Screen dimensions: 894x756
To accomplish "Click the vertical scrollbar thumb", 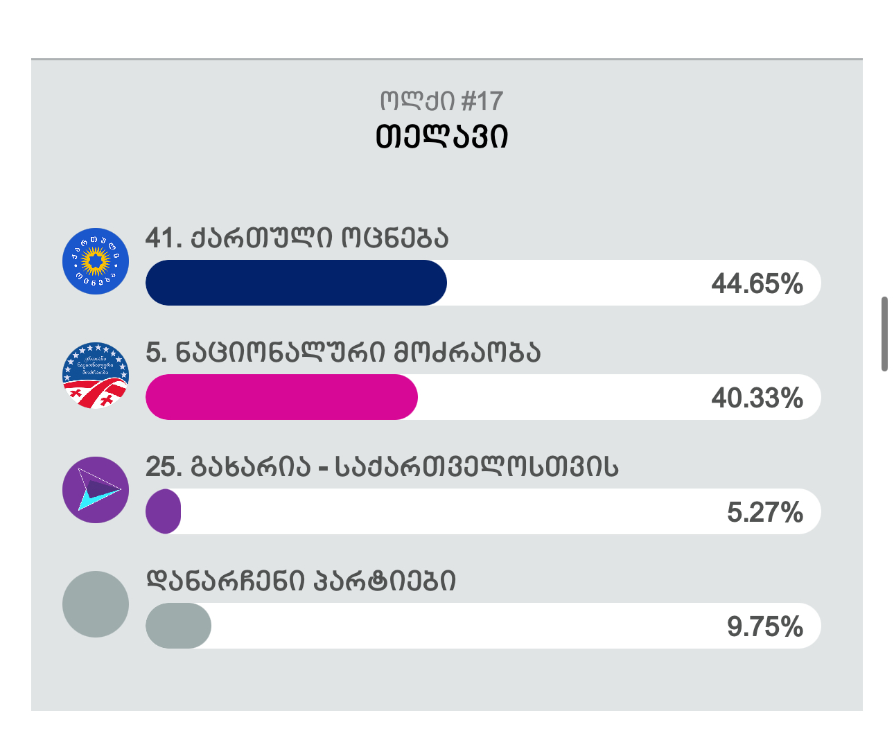I will click(x=884, y=334).
